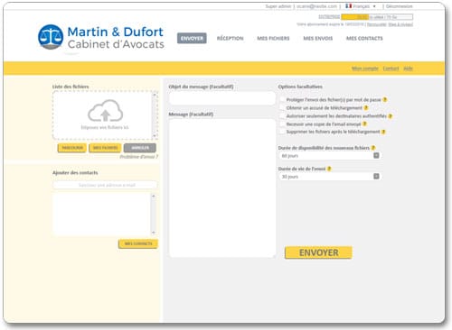
Task: Click the subscription renewal link
Action: click(x=376, y=24)
